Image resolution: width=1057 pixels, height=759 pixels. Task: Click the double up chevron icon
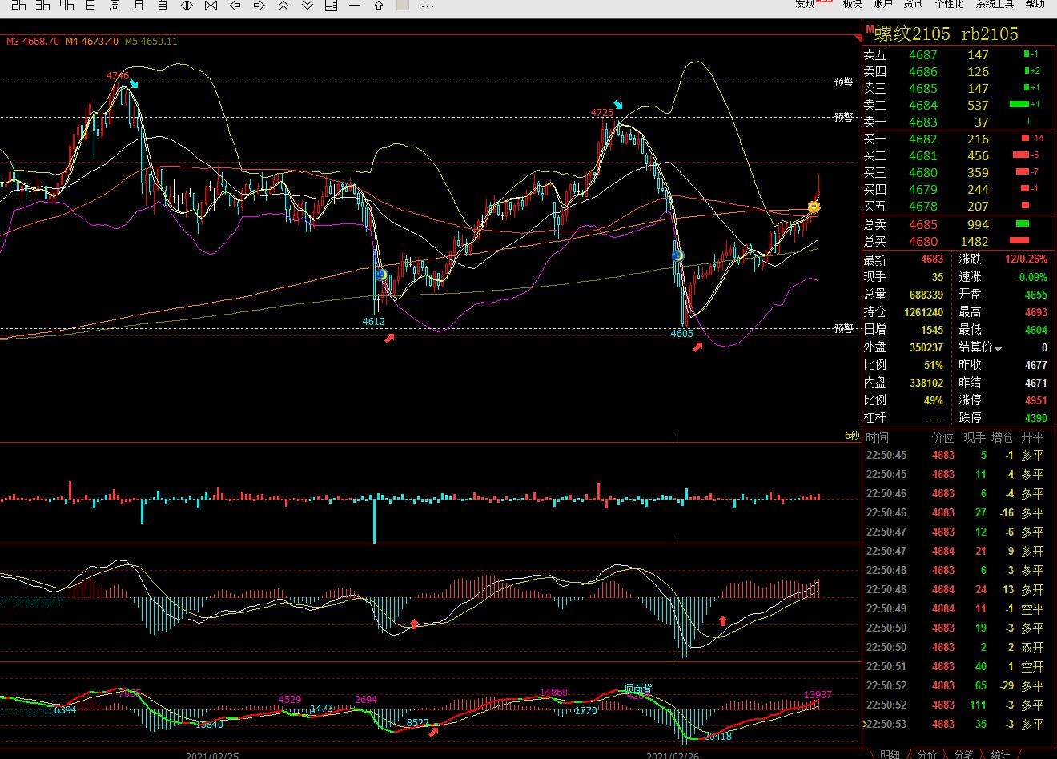283,5
